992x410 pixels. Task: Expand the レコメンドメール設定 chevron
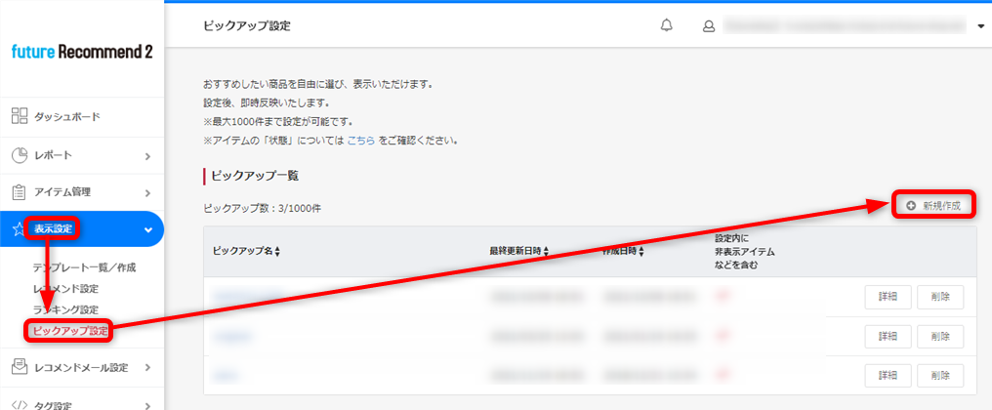[x=147, y=368]
